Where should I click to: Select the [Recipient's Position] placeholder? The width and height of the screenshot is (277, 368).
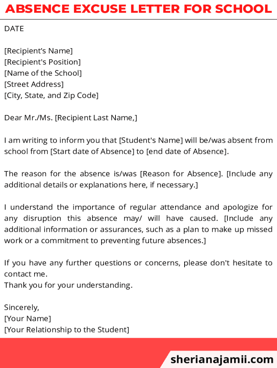[x=42, y=62]
